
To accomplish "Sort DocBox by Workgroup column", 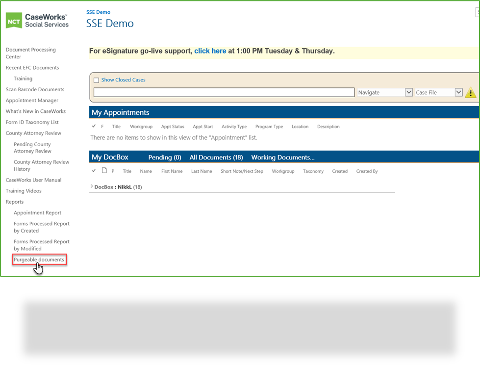I will click(x=283, y=171).
